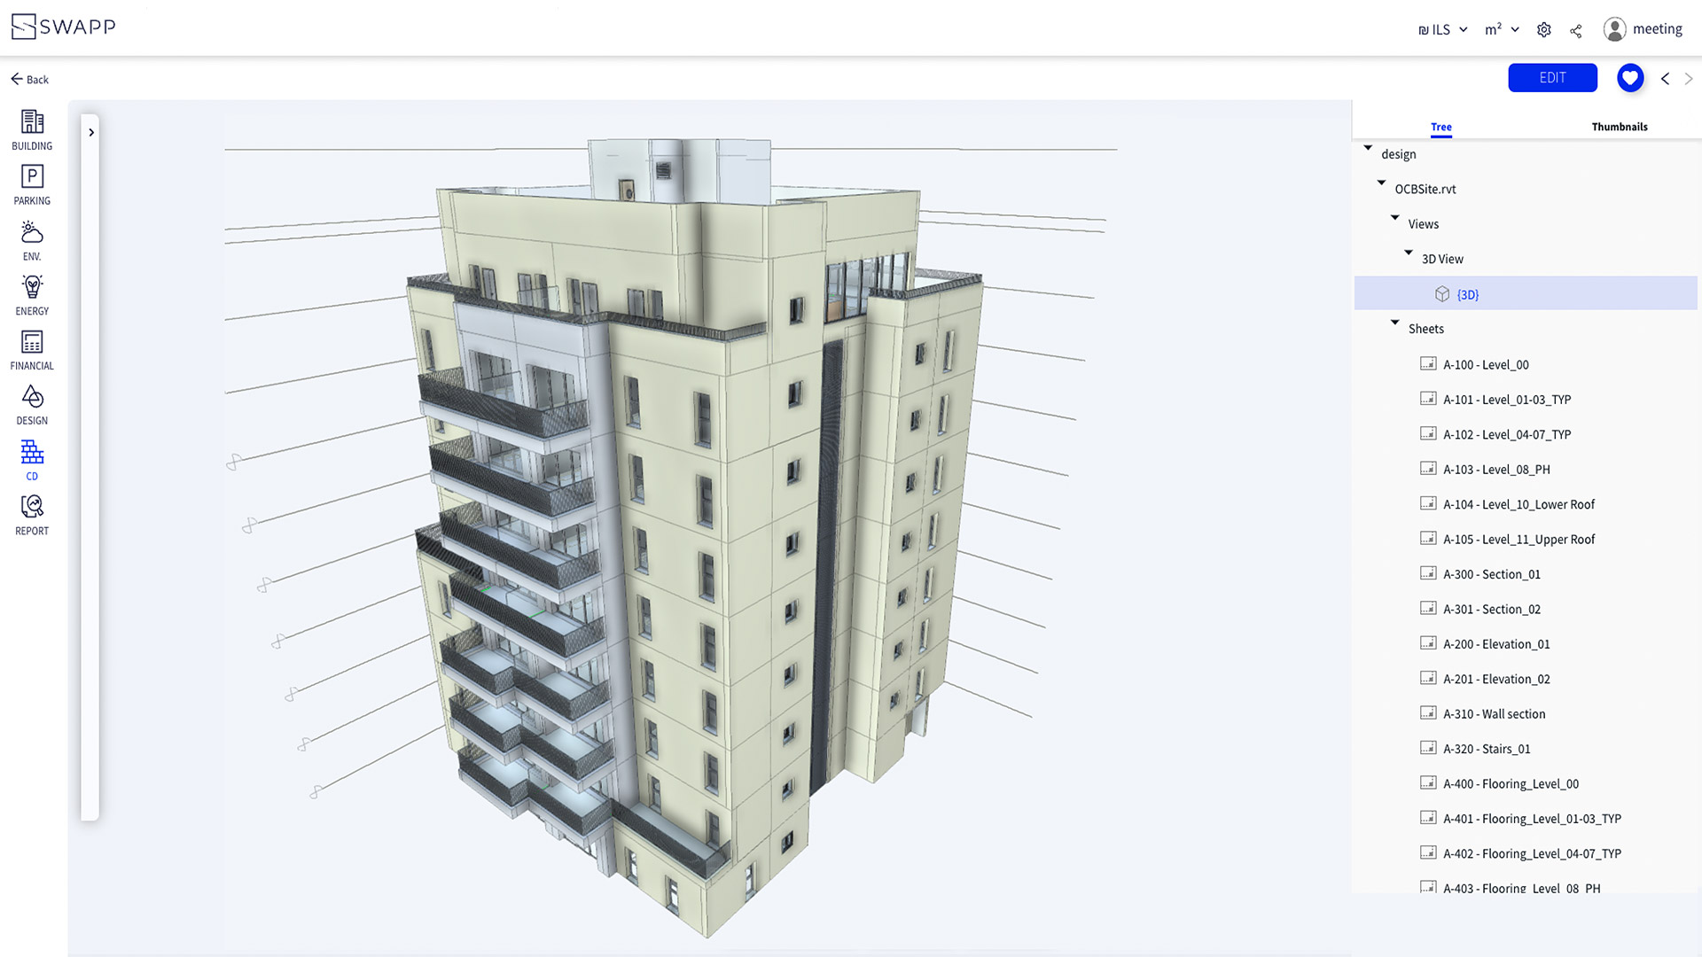
Task: Collapse the Sheets tree node
Action: click(1394, 323)
